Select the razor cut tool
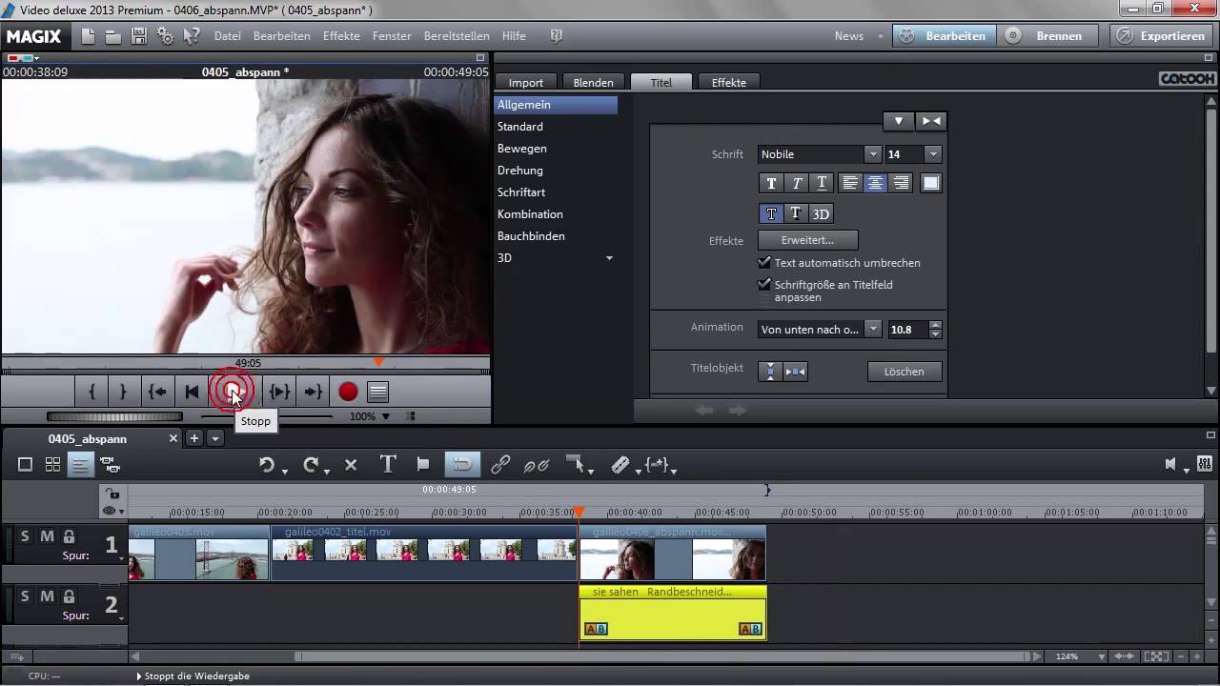 click(620, 465)
